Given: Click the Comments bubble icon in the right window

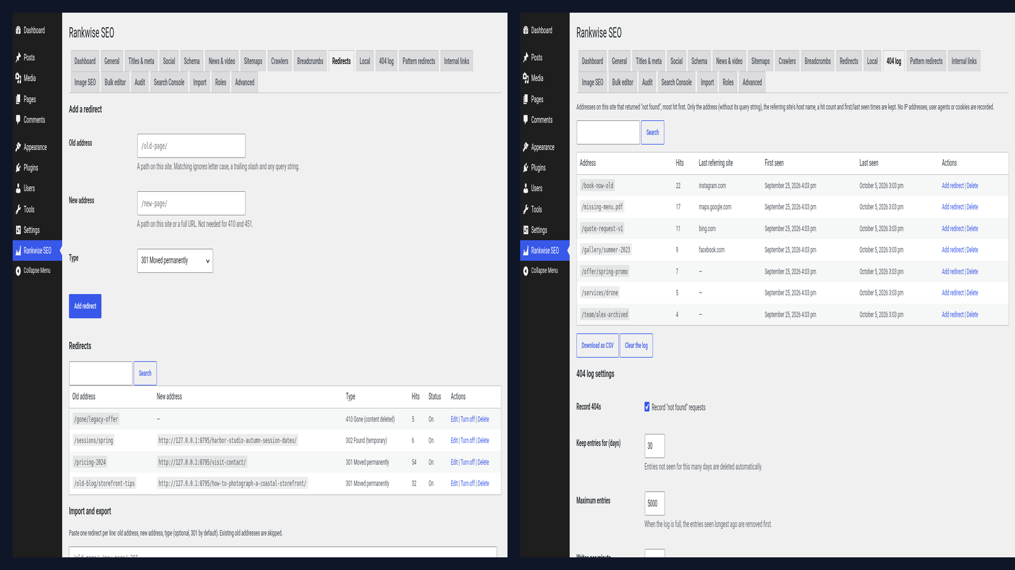Looking at the screenshot, I should pos(526,120).
